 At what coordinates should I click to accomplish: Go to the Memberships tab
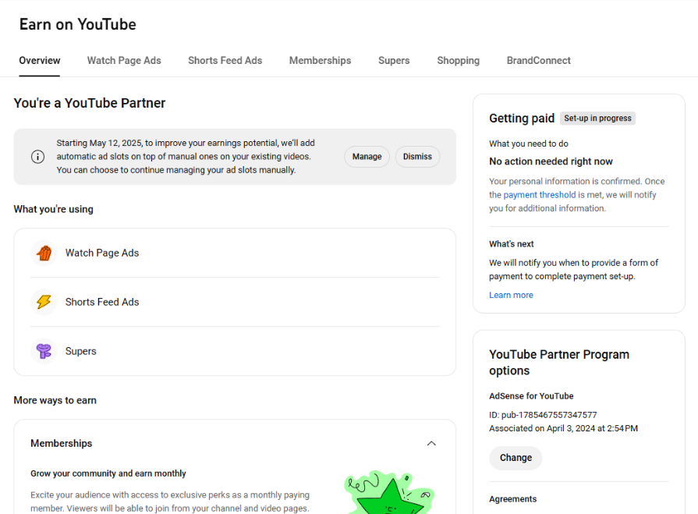click(320, 61)
